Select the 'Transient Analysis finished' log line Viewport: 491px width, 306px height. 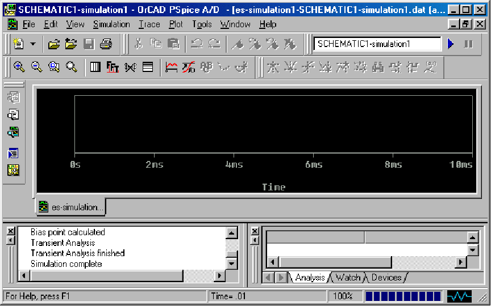(77, 253)
